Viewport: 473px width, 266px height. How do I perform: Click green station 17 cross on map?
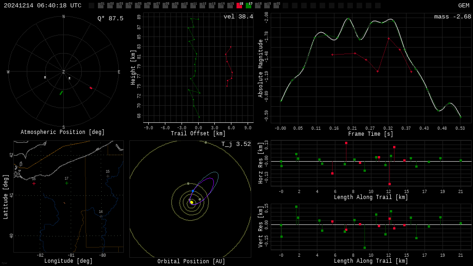click(x=67, y=183)
